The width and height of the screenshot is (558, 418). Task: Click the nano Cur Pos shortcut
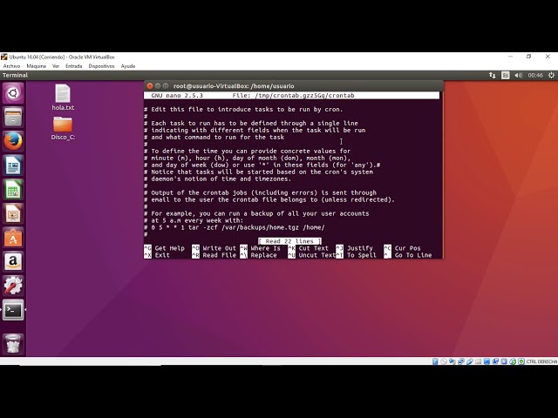coord(403,248)
